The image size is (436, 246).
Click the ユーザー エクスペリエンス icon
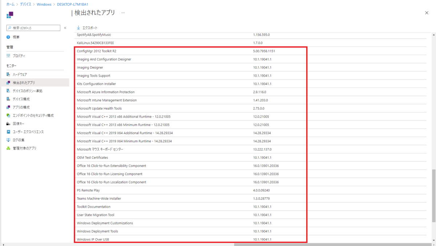coord(8,132)
